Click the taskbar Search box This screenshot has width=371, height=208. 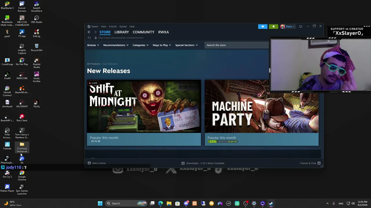(126, 203)
